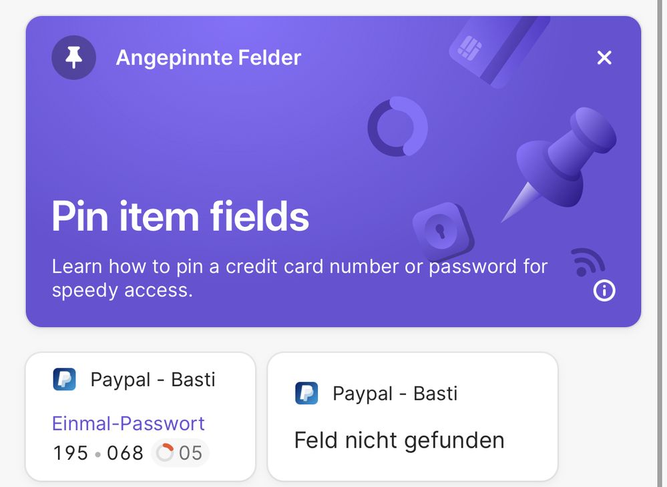The image size is (667, 487).
Task: Open the Paypal - Basti title in the second card
Action: tap(395, 394)
